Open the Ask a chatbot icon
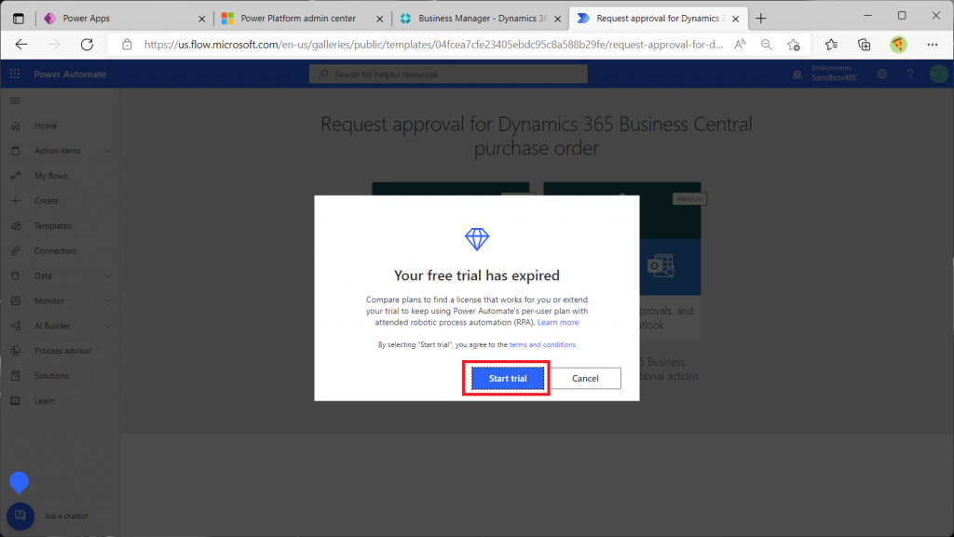This screenshot has height=537, width=954. pos(20,516)
